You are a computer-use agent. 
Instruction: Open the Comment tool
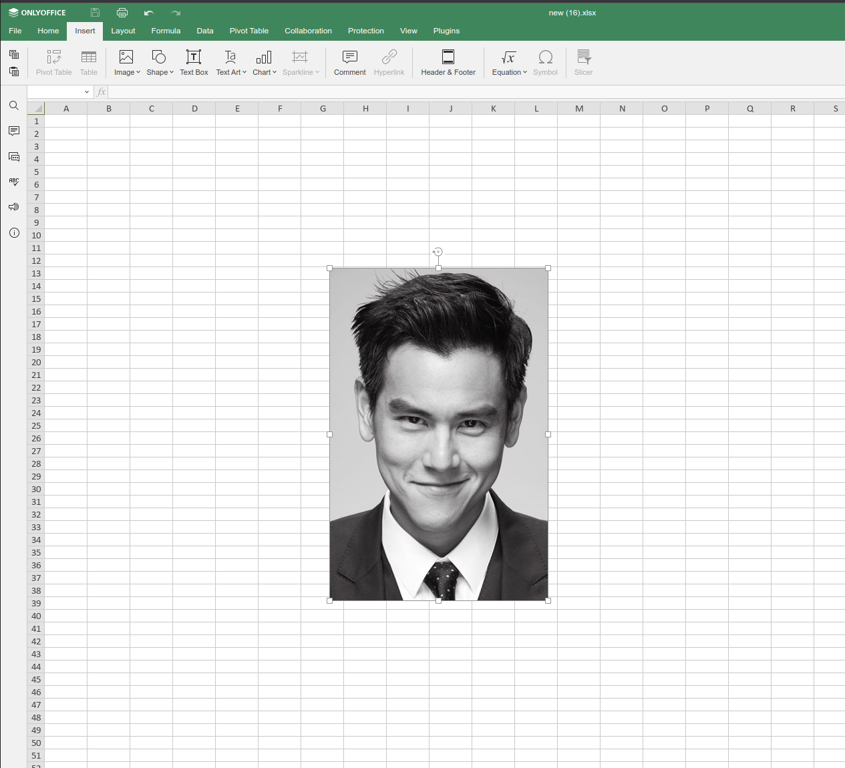tap(349, 62)
